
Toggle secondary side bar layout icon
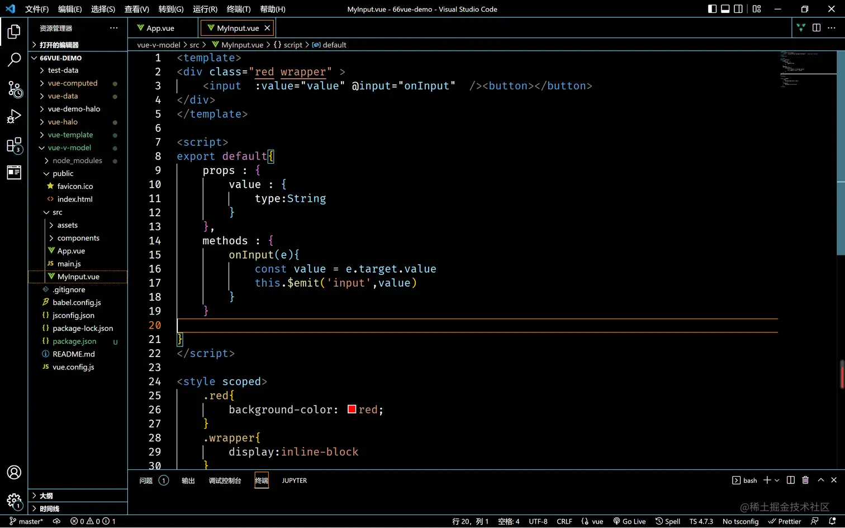[738, 9]
